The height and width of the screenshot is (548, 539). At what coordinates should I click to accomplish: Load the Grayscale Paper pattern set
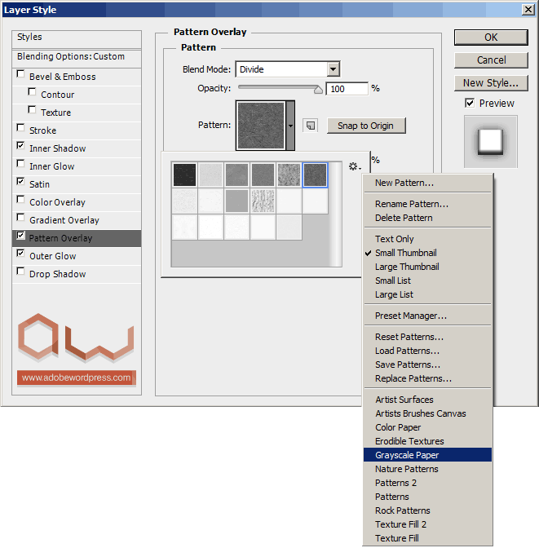[427, 455]
